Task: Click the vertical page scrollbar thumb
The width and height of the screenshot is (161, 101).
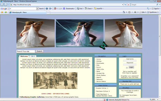Action: click(160, 36)
